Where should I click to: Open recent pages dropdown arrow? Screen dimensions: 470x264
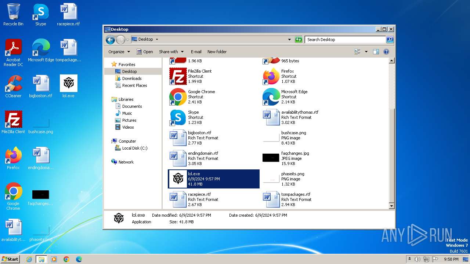(127, 40)
